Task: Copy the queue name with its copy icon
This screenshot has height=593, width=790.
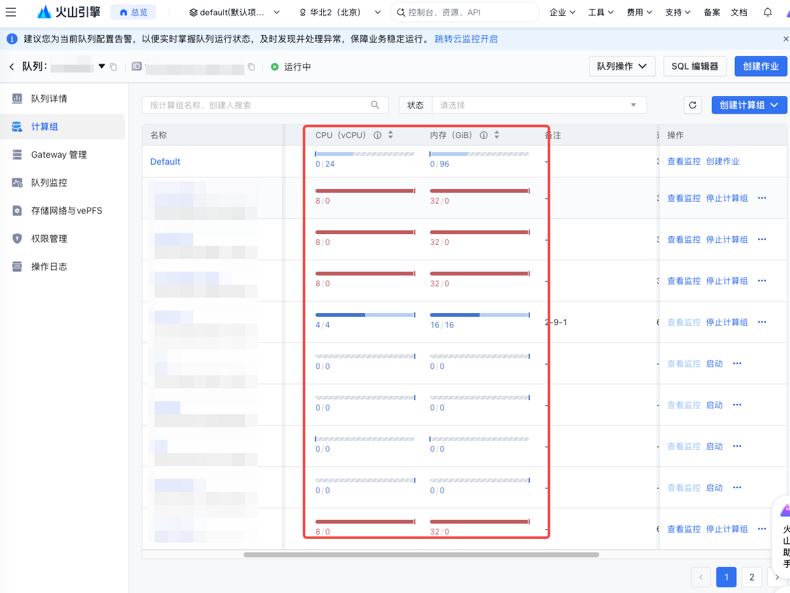Action: tap(113, 67)
